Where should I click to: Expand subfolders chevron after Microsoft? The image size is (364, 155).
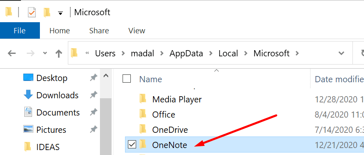pos(297,53)
